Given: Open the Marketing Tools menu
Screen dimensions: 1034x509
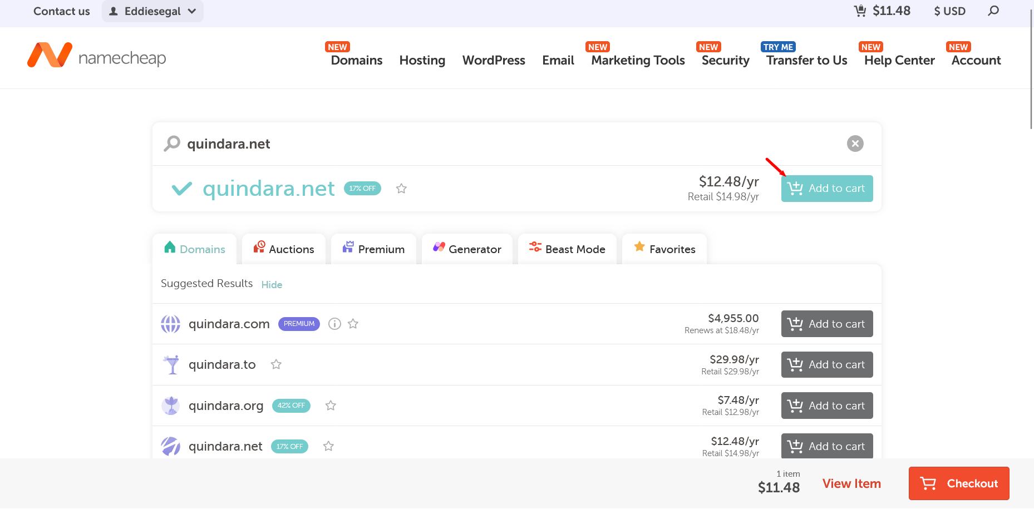Looking at the screenshot, I should [638, 60].
